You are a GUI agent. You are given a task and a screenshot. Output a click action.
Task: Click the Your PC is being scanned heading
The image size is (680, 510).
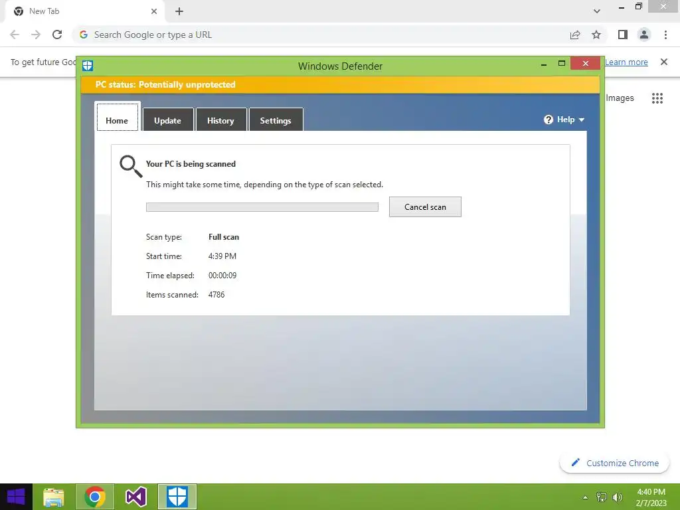point(191,164)
